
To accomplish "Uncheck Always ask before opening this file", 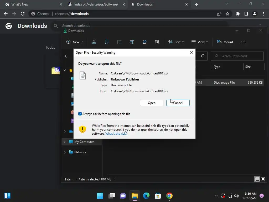I will pos(80,114).
